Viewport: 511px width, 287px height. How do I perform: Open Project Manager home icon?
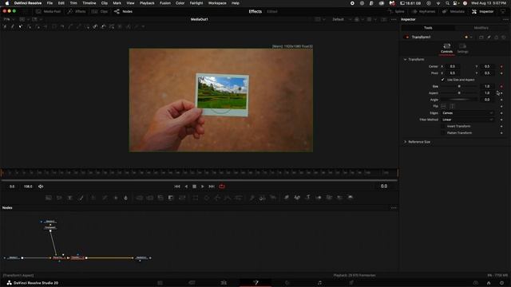coord(489,283)
